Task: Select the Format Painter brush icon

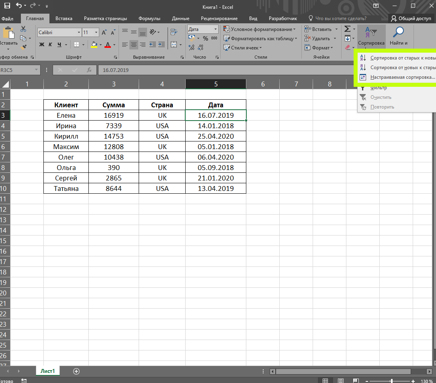Action: [x=23, y=47]
